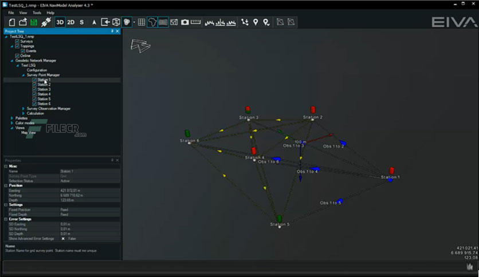This screenshot has height=277, width=479.
Task: Open the Tools menu
Action: [x=37, y=13]
